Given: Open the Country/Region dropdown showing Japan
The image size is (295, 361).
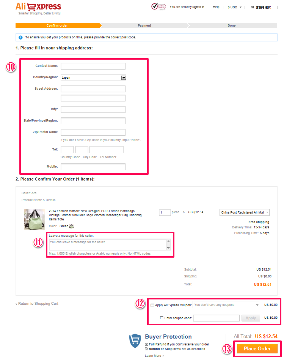Looking at the screenshot, I should click(93, 78).
